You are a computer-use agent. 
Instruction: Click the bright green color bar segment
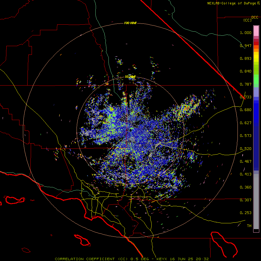[256, 79]
